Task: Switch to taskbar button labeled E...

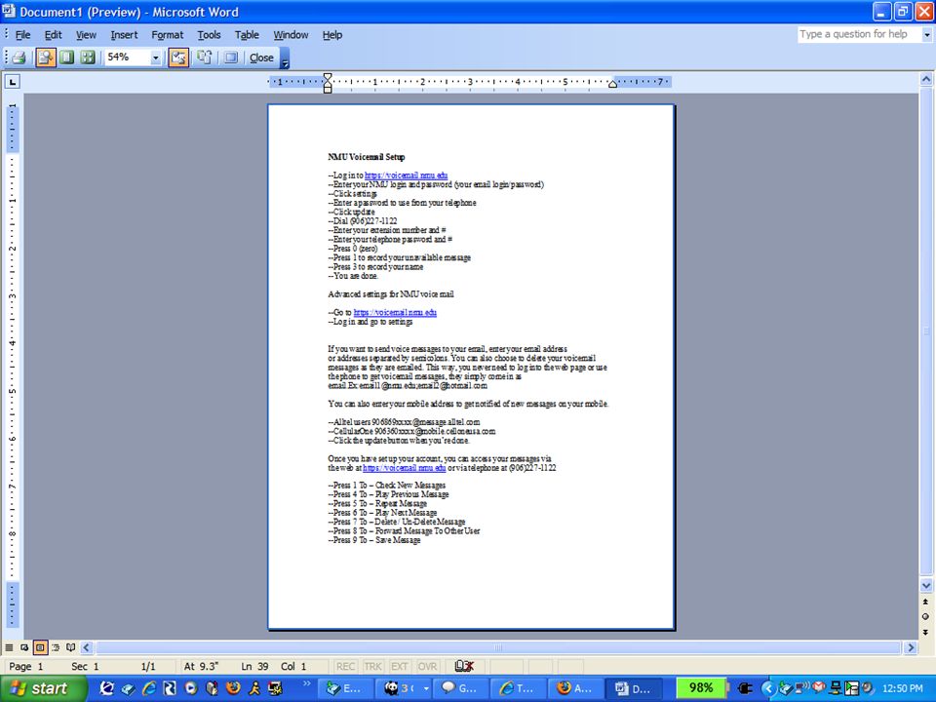Action: pyautogui.click(x=344, y=688)
